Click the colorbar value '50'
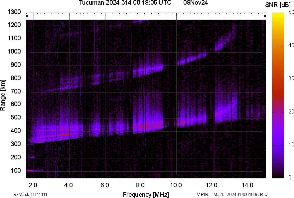Screen dimensions: 294x198 (x=291, y=12)
